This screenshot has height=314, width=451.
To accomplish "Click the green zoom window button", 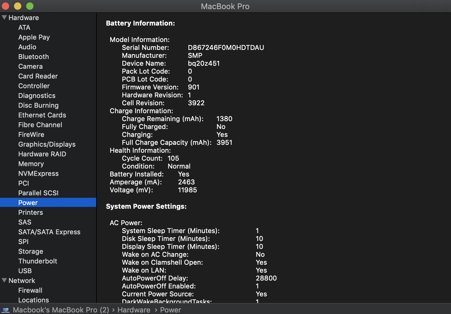I will [30, 6].
